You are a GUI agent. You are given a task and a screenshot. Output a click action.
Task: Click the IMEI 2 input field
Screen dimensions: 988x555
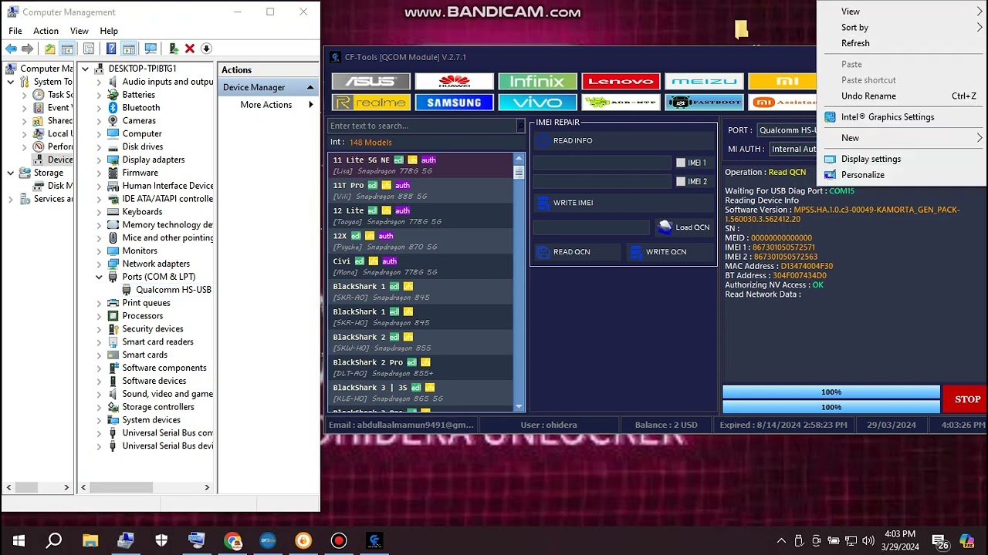coord(602,181)
